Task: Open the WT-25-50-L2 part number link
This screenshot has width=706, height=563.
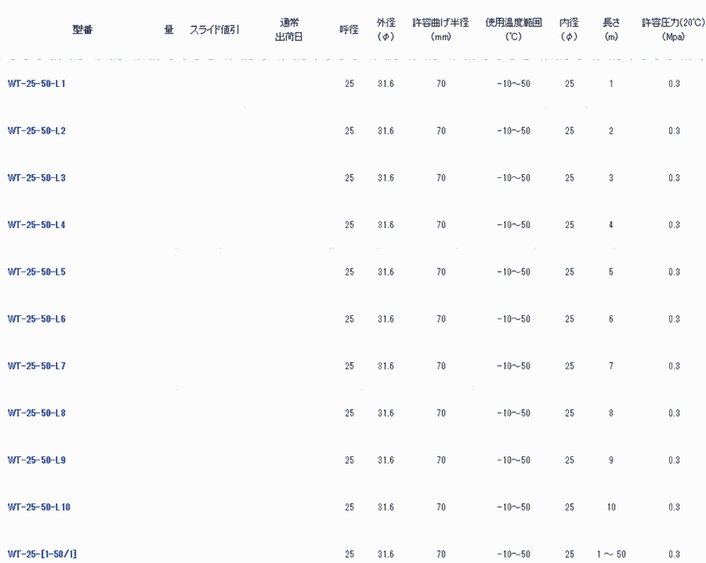Action: (x=37, y=130)
